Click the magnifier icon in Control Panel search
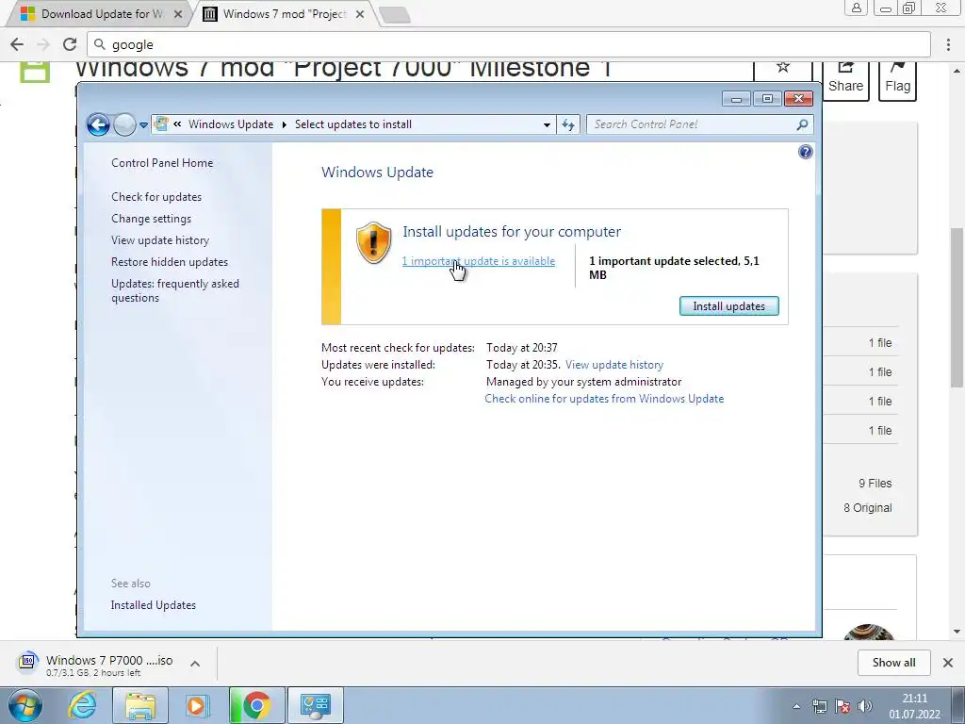The width and height of the screenshot is (965, 724). pyautogui.click(x=802, y=125)
